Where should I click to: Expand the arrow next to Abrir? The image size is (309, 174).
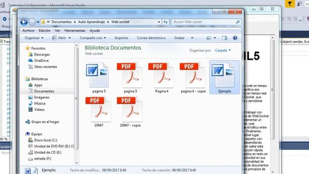[70, 38]
